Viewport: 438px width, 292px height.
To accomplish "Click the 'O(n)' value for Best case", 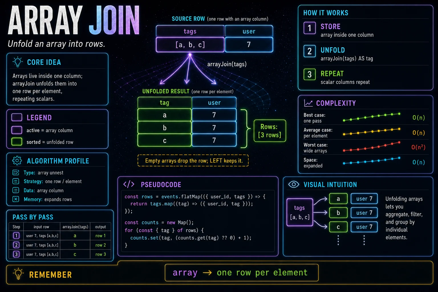I will pyautogui.click(x=419, y=117).
